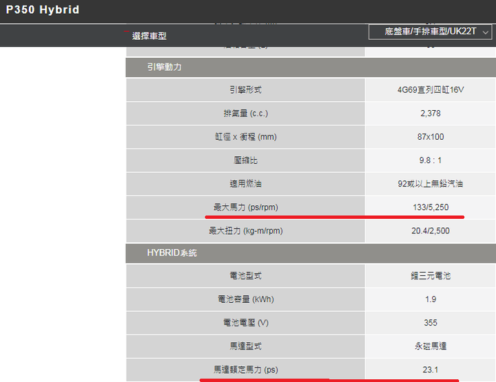Select the 電池型式 row label
The image size is (496, 382).
tap(245, 276)
